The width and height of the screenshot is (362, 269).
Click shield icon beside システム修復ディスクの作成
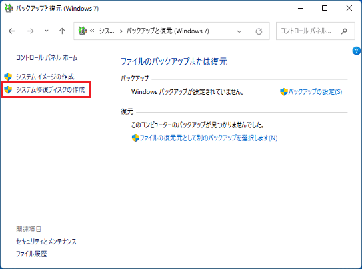pos(8,89)
